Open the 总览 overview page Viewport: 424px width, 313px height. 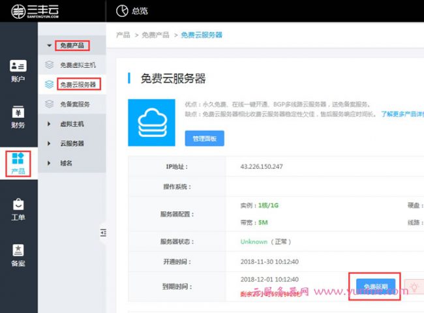[x=130, y=10]
